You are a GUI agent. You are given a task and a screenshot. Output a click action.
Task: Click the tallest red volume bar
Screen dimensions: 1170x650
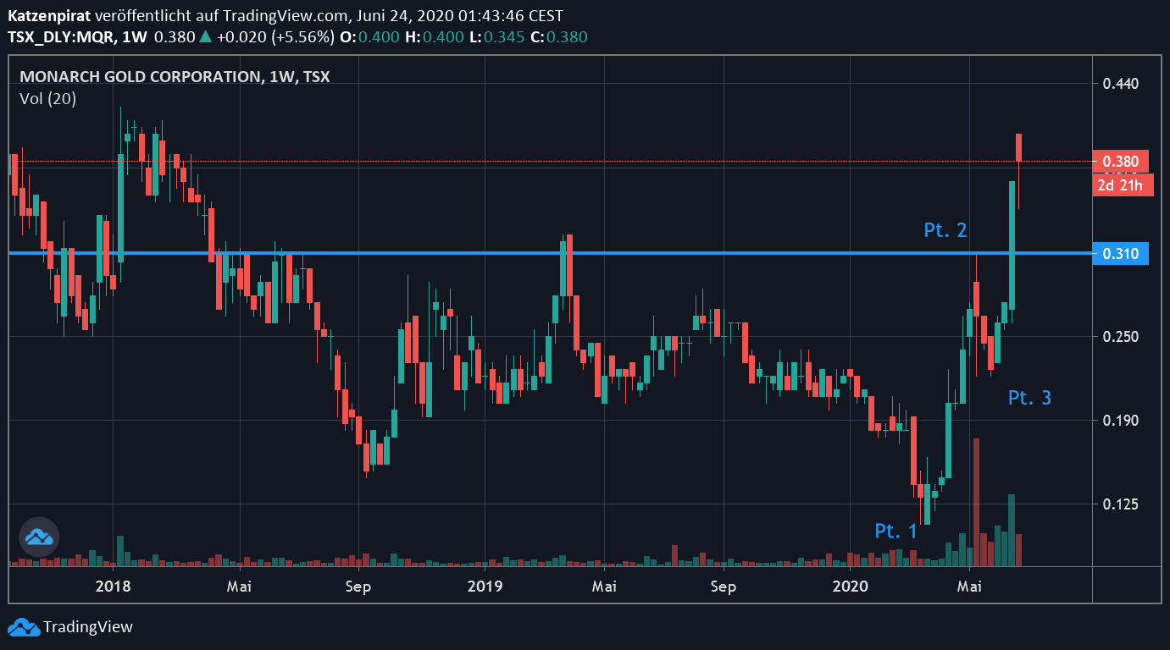click(977, 502)
